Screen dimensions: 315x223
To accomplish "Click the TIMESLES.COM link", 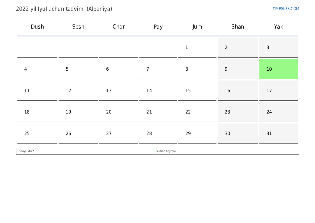I will (286, 9).
